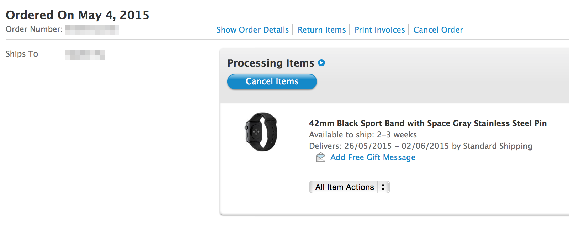Click the Cancel Order link
Viewport: 569px width, 226px height.
(438, 30)
